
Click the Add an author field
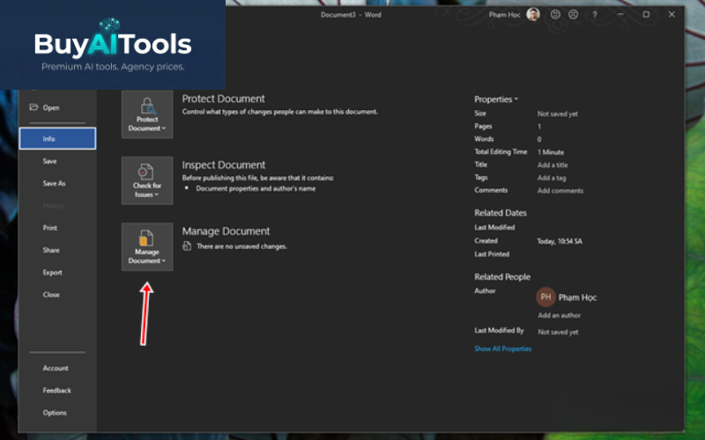pyautogui.click(x=559, y=316)
